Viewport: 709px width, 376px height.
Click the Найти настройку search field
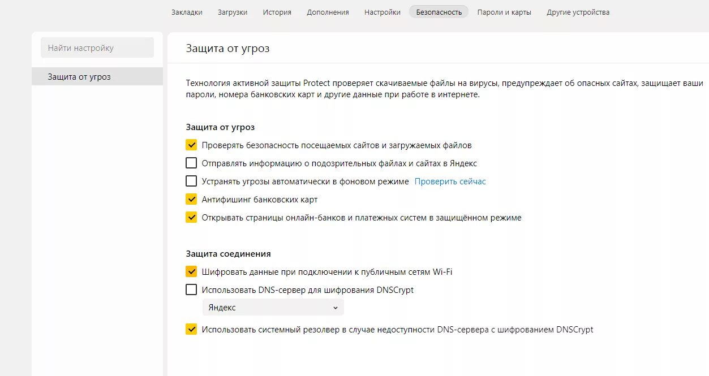pos(97,48)
